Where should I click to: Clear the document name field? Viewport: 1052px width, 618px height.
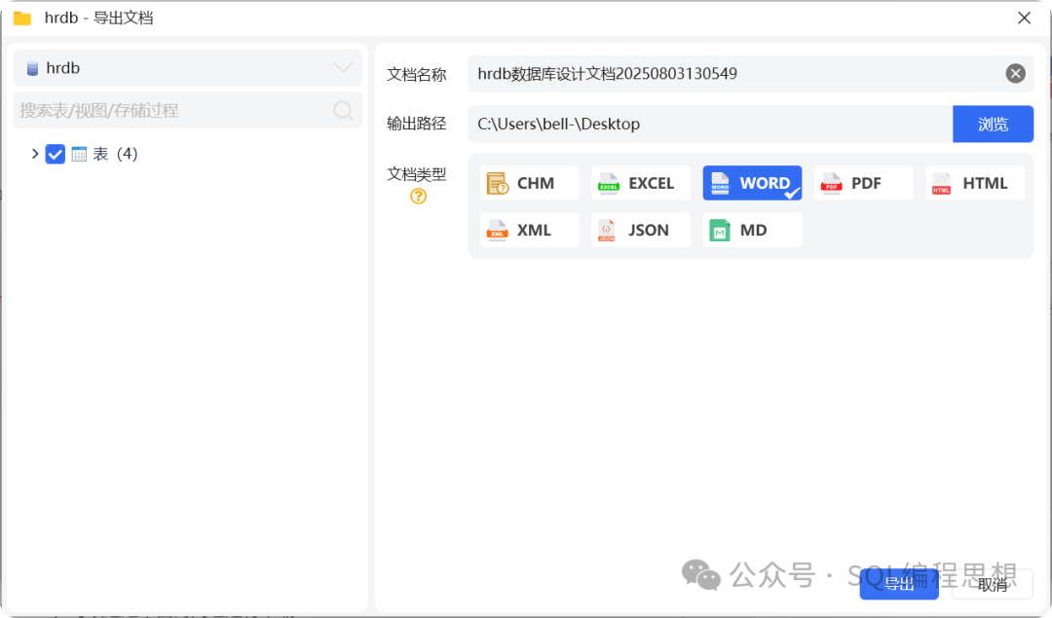pos(1015,73)
